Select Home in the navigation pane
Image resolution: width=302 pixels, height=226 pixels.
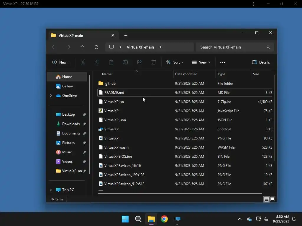tap(67, 77)
